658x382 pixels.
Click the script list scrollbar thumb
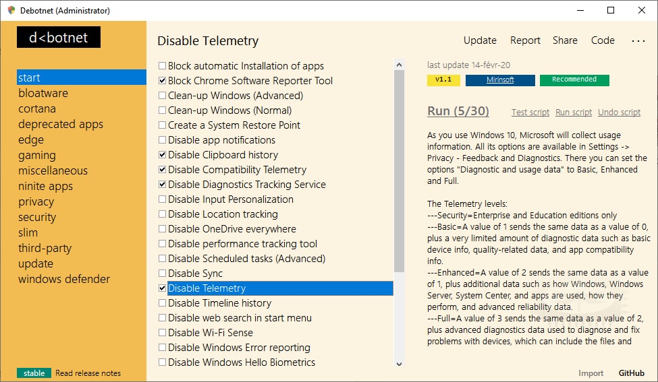point(399,171)
